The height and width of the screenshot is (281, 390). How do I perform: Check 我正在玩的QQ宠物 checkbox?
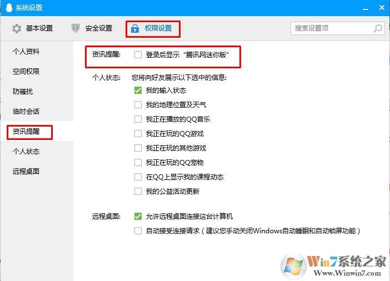click(138, 162)
